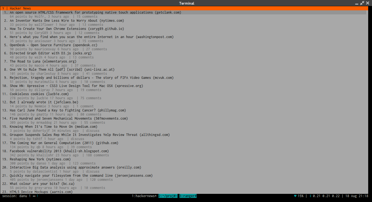The image size is (372, 202).
Task: Open story 'An Inventor Wants One Less Wire'
Action: [67, 21]
